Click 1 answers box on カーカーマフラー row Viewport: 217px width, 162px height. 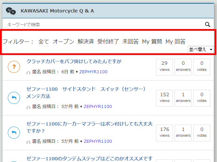[x=183, y=133]
